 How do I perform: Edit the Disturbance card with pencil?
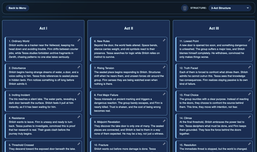coord(79,67)
